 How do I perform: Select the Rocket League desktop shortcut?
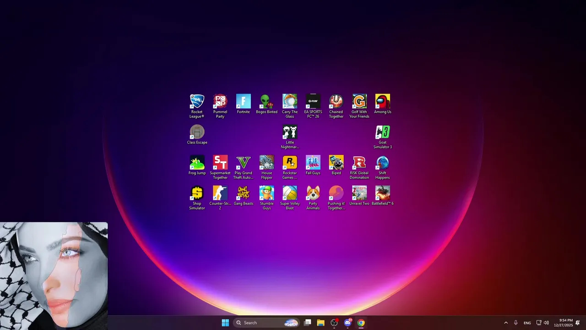(x=197, y=106)
